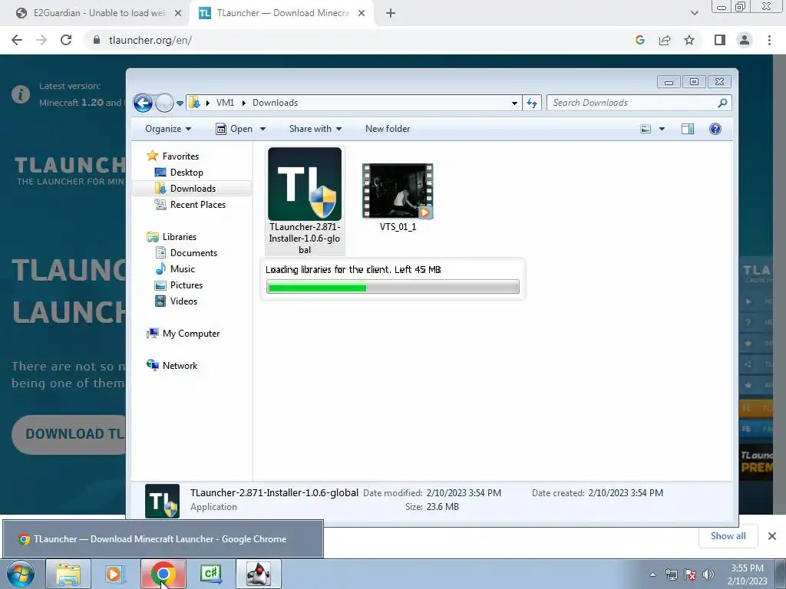Viewport: 786px width, 589px height.
Task: Refresh the Downloads folder view
Action: pyautogui.click(x=532, y=104)
